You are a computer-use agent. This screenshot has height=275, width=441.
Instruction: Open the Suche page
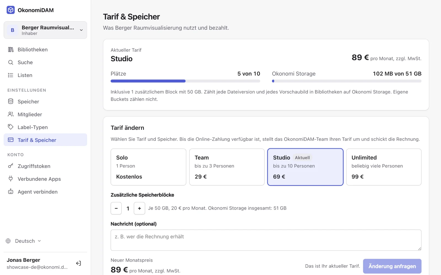click(45, 62)
